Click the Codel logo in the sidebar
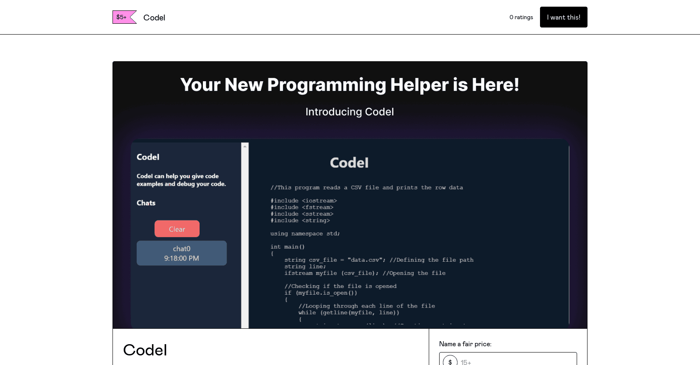This screenshot has height=365, width=700. (148, 157)
